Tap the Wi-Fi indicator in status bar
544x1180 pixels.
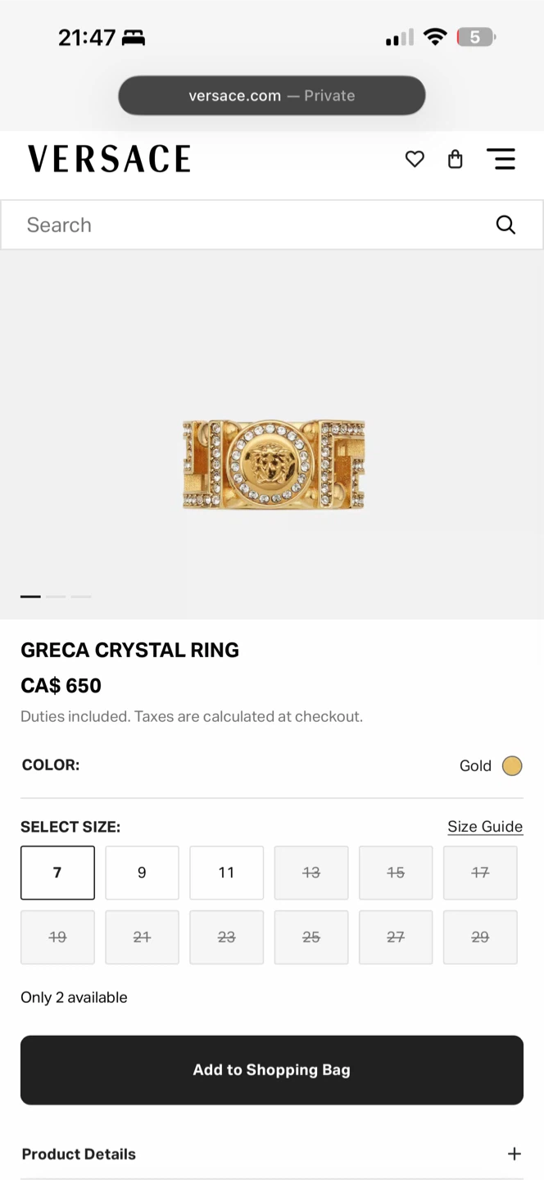pyautogui.click(x=436, y=36)
